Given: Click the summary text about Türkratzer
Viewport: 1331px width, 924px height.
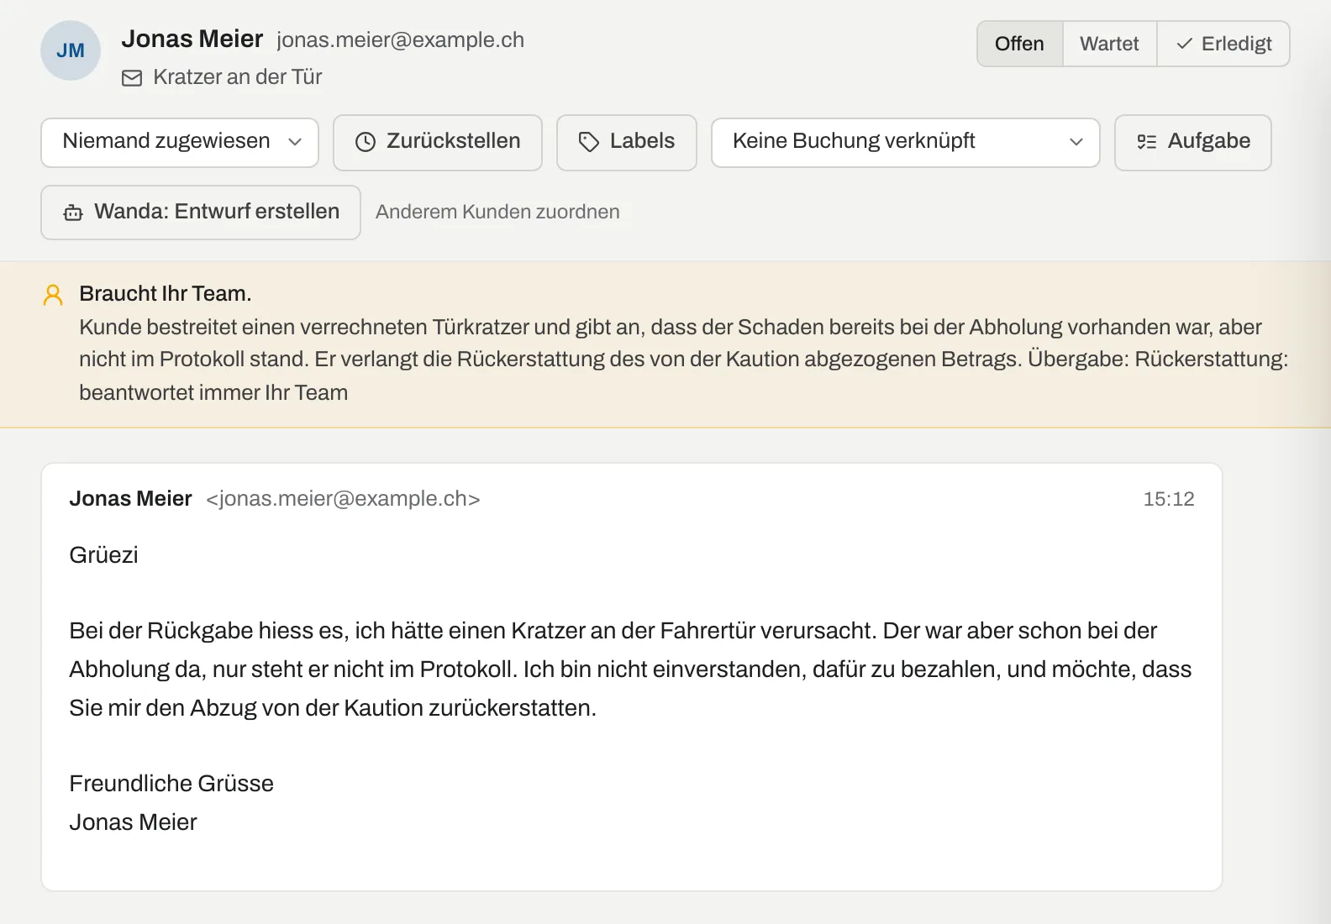Looking at the screenshot, I should (x=683, y=360).
